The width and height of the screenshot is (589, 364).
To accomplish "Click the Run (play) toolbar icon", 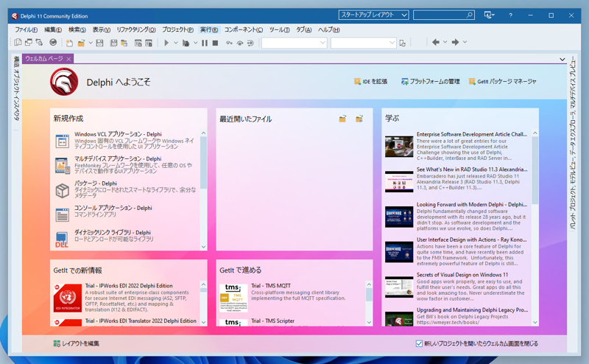I will tap(166, 43).
